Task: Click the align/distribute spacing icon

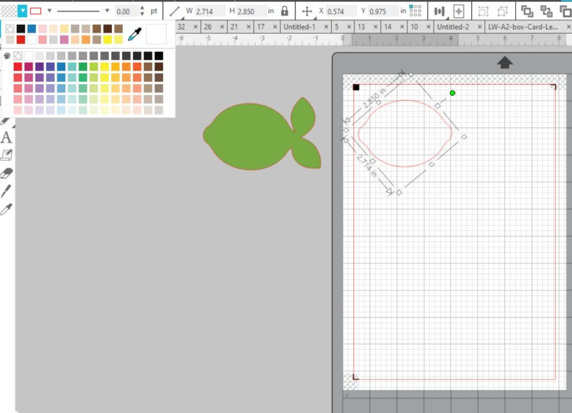Action: [x=440, y=11]
